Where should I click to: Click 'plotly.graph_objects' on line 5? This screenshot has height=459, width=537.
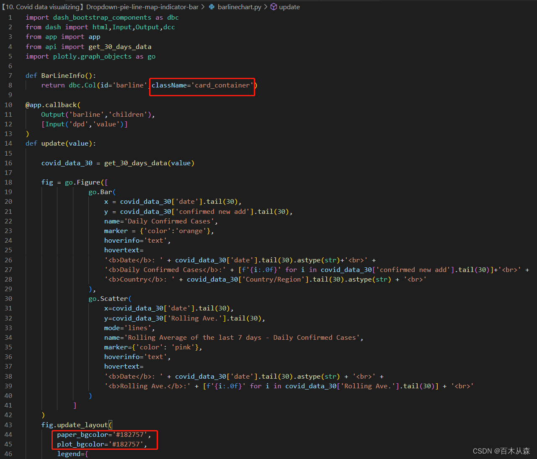(92, 56)
